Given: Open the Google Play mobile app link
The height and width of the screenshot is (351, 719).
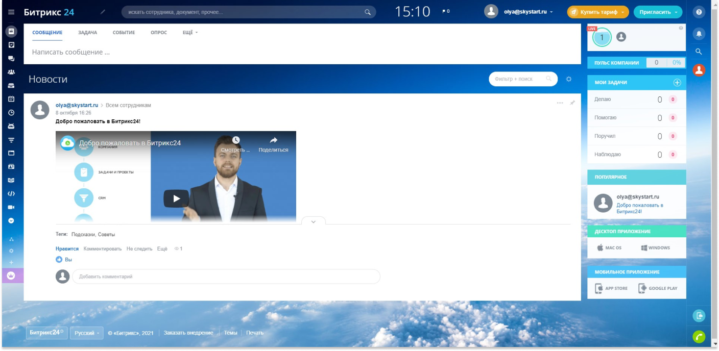Looking at the screenshot, I should click(658, 288).
